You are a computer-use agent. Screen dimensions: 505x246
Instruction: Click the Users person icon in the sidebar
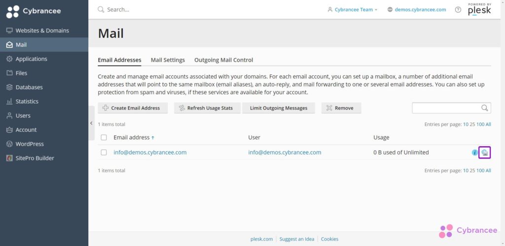coord(10,115)
